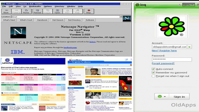
Task: Click the ICQ title bar flower icon
Action: click(137, 5)
